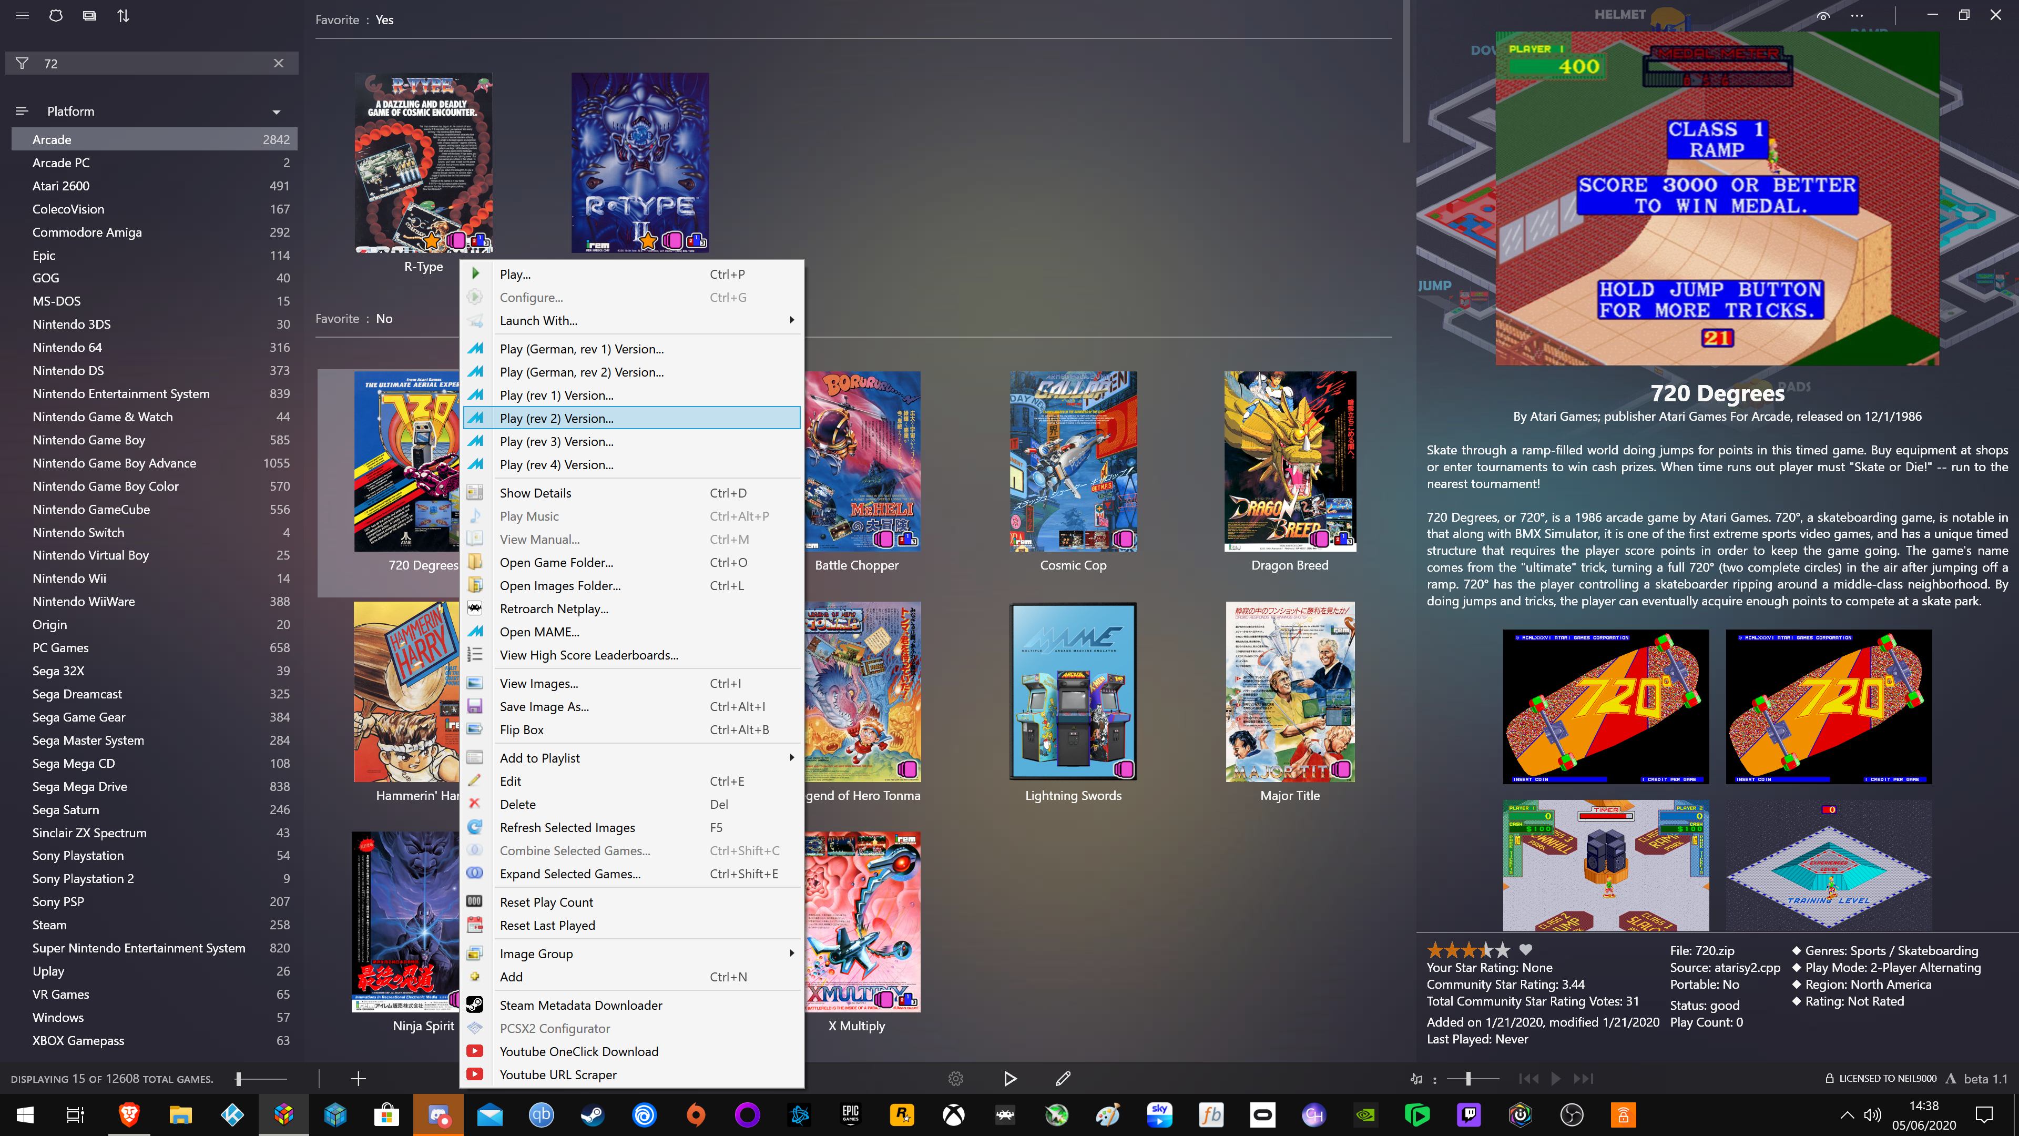This screenshot has height=1136, width=2019.
Task: Click Youtube OneClick Download icon
Action: click(475, 1052)
